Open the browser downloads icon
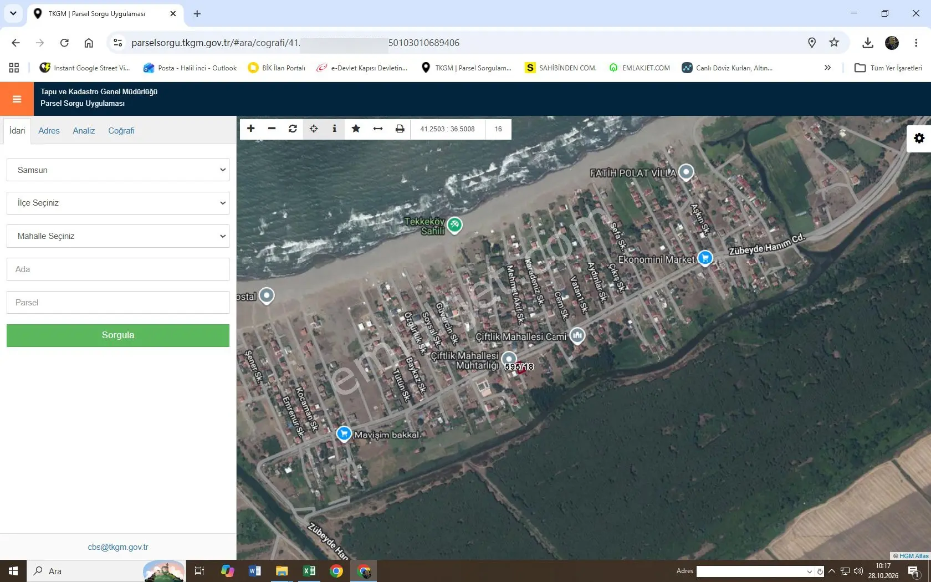Screen dimensions: 931x582 pyautogui.click(x=868, y=43)
